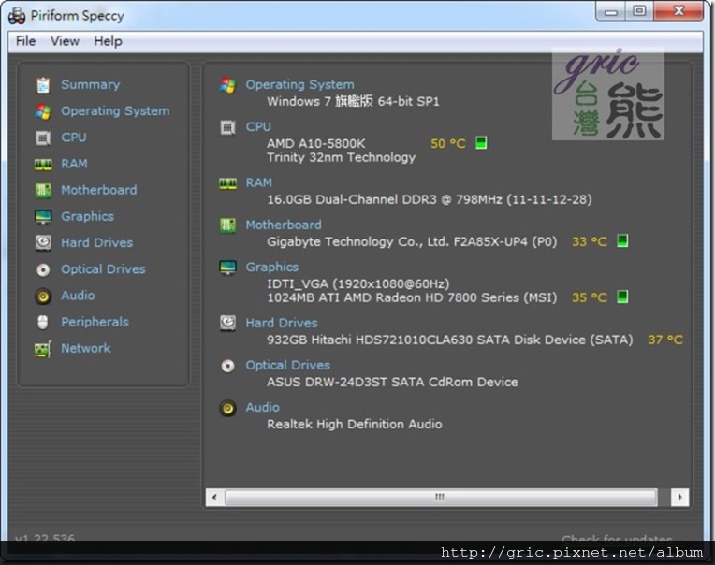Click the Operating System Windows flag sidebar icon
This screenshot has width=715, height=565.
(43, 111)
